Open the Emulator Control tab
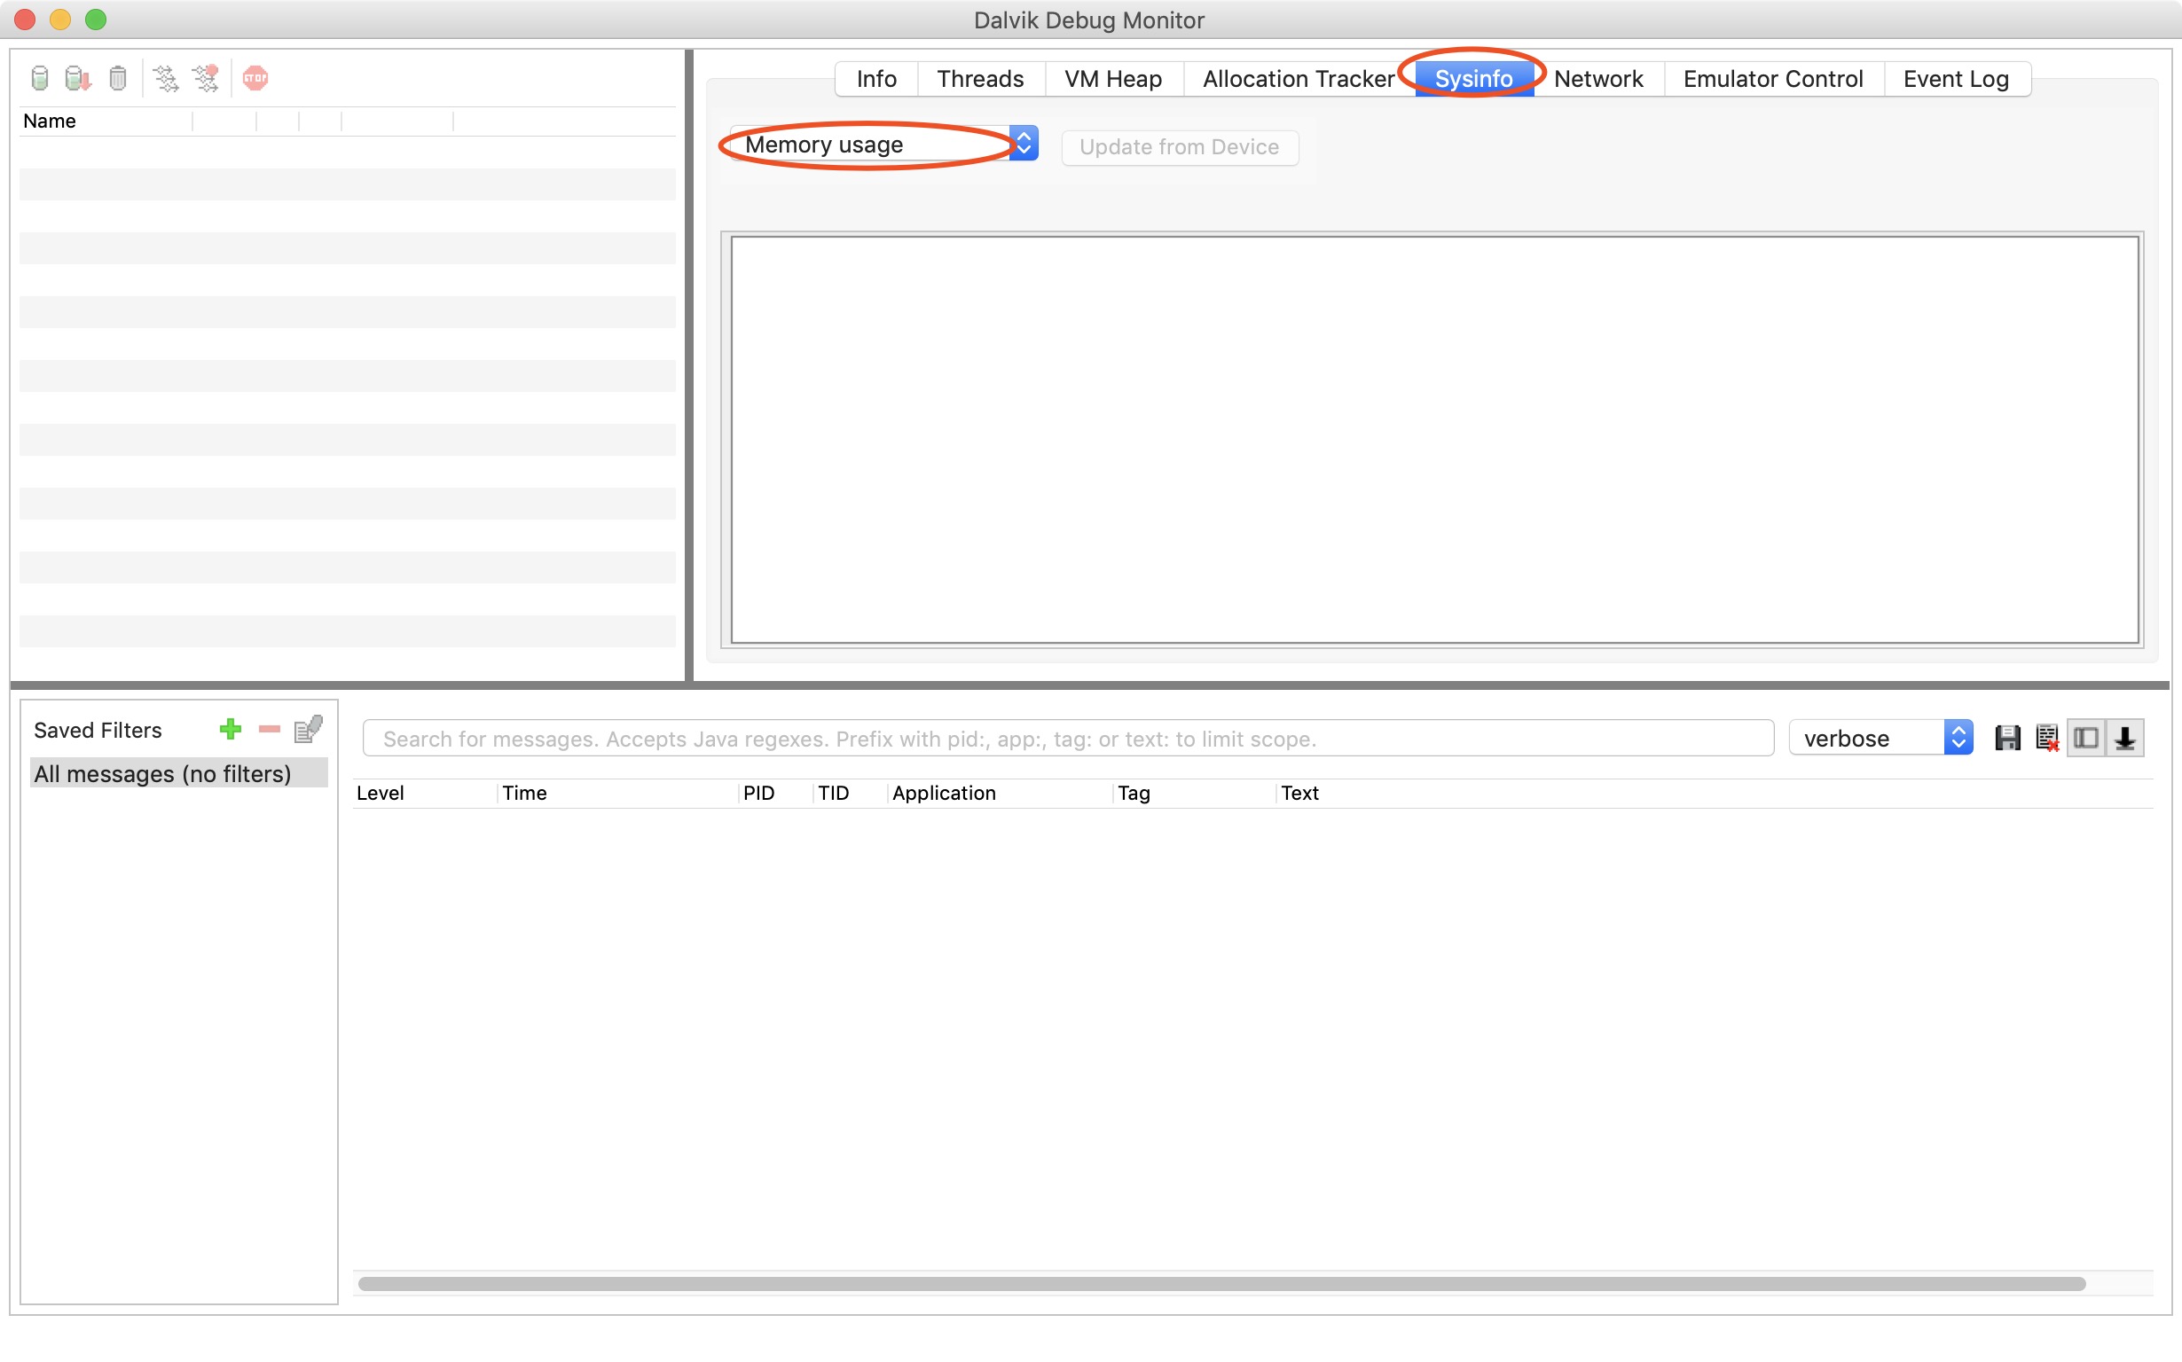The width and height of the screenshot is (2182, 1362). coord(1773,78)
